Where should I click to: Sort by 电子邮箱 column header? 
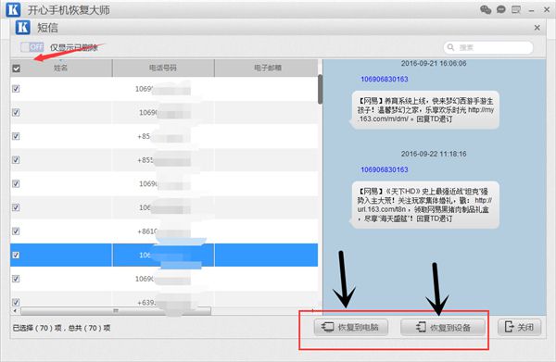[x=267, y=68]
